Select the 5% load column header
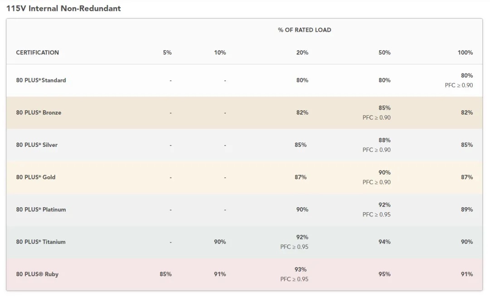The height and width of the screenshot is (297, 490). 167,53
